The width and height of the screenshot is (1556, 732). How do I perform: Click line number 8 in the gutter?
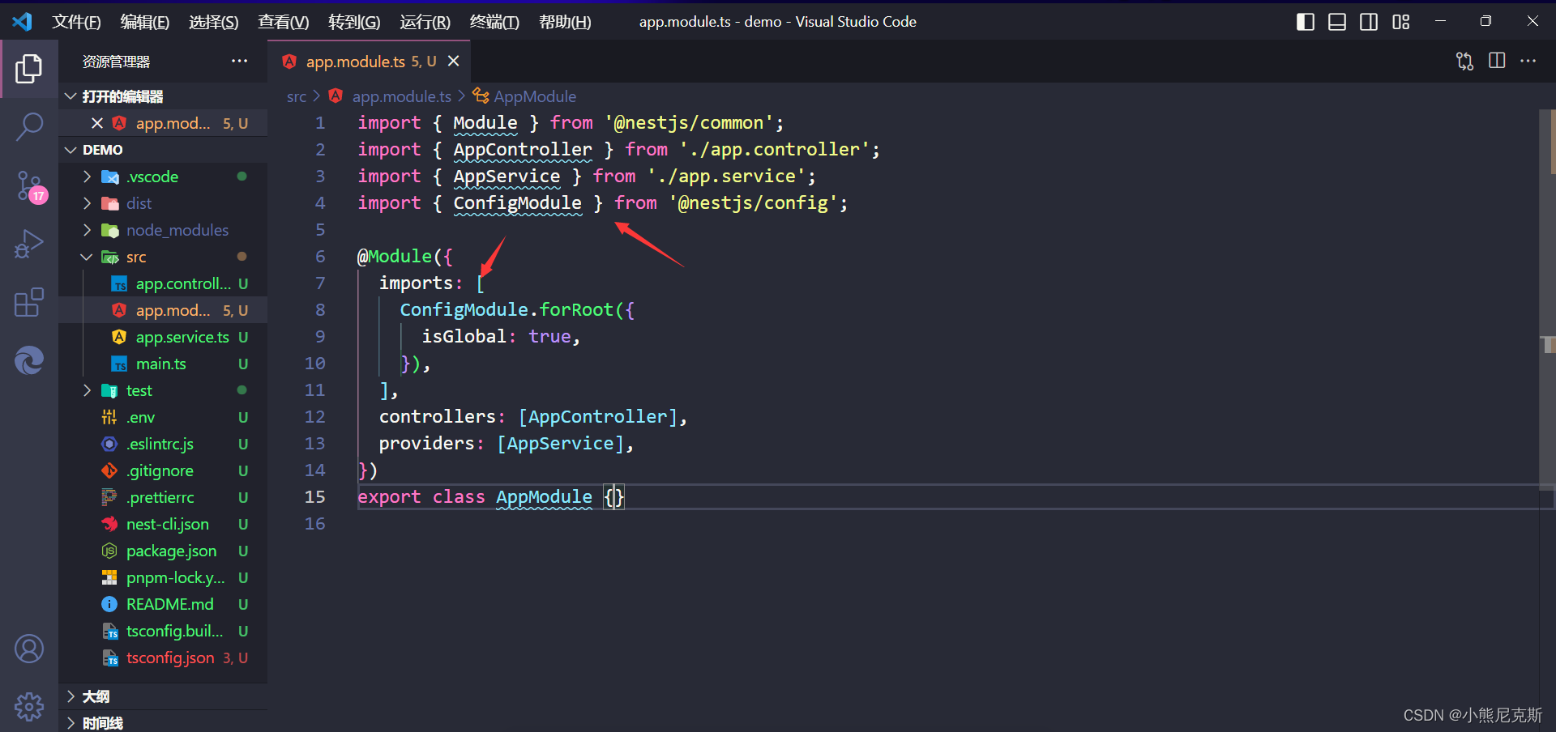tap(320, 310)
